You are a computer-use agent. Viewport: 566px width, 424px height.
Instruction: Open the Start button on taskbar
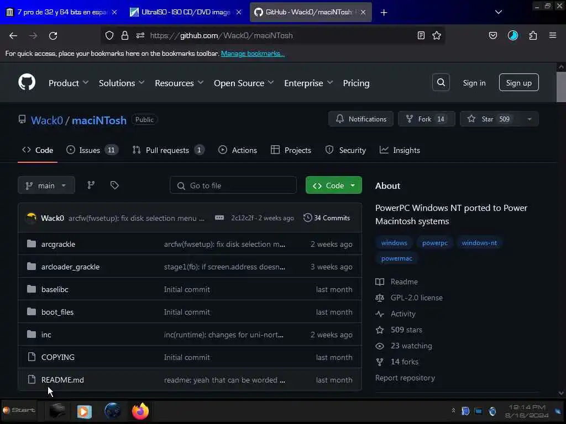tap(19, 410)
